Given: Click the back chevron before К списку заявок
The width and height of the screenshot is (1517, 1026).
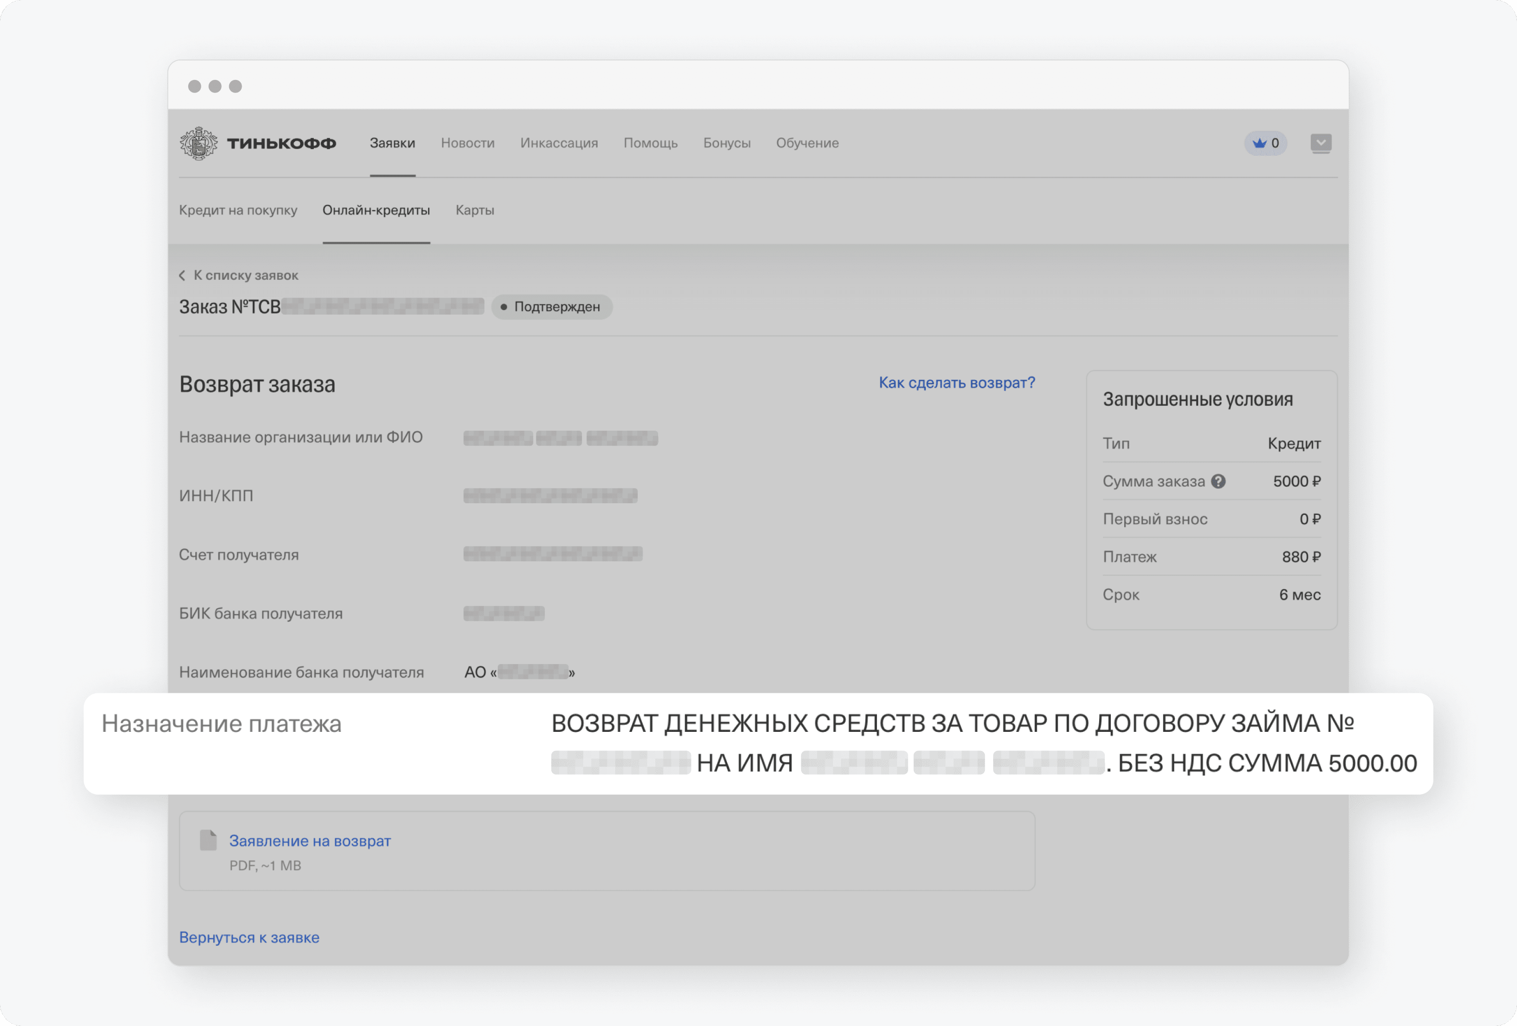Looking at the screenshot, I should 182,276.
